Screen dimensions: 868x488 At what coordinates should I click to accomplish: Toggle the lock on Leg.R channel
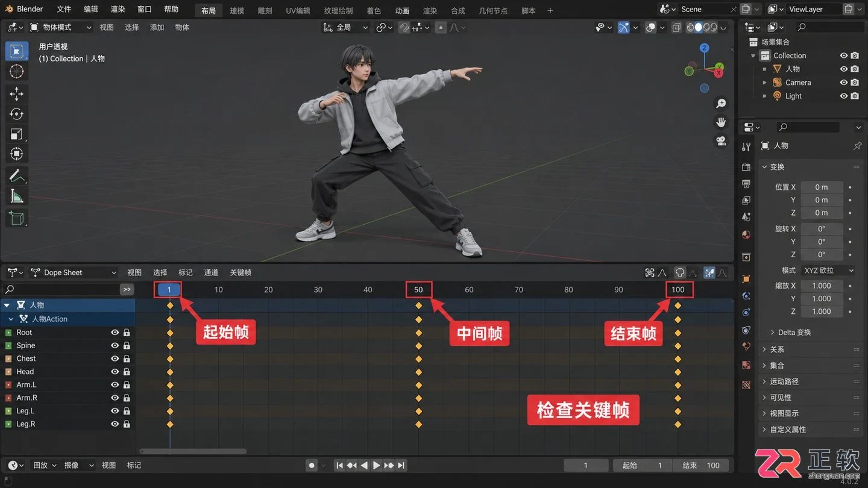pos(127,424)
